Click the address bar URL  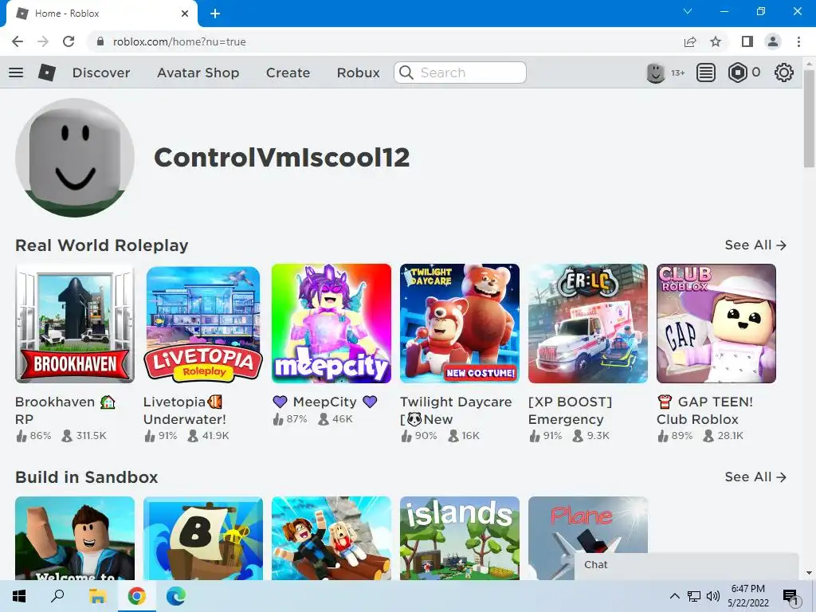point(179,41)
